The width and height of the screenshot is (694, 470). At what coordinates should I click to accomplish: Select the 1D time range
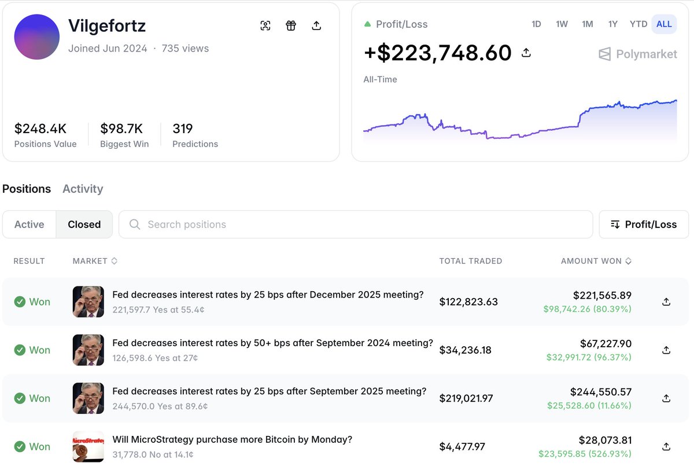pos(536,24)
